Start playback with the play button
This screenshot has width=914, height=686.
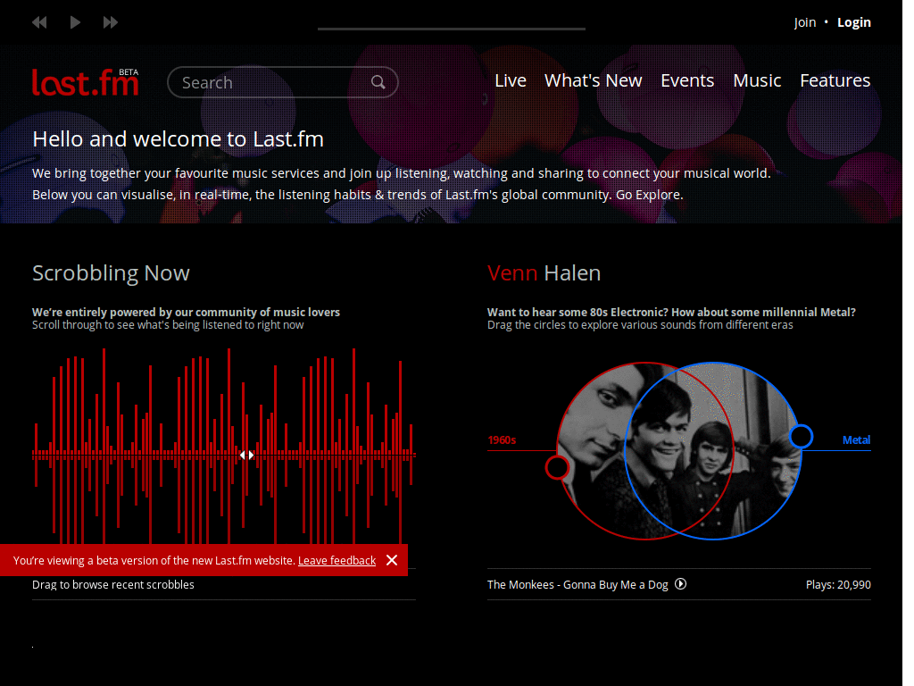tap(75, 22)
